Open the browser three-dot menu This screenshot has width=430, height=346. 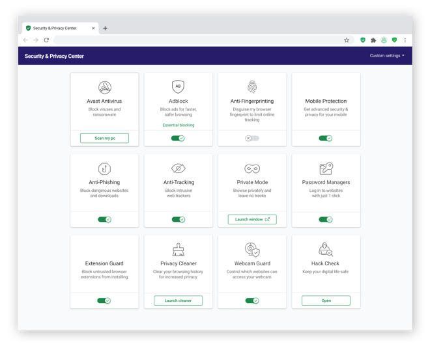click(405, 40)
